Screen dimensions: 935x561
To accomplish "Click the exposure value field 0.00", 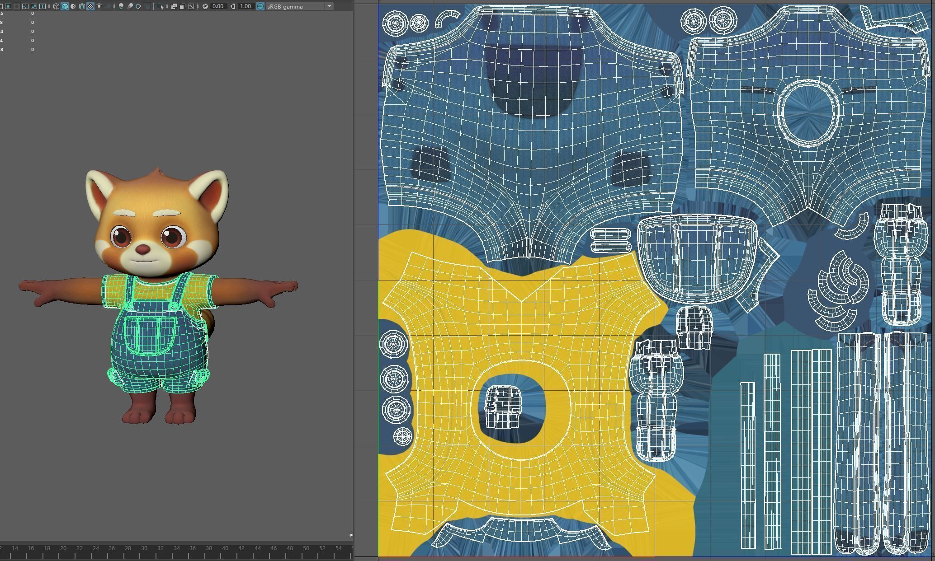I will click(218, 6).
